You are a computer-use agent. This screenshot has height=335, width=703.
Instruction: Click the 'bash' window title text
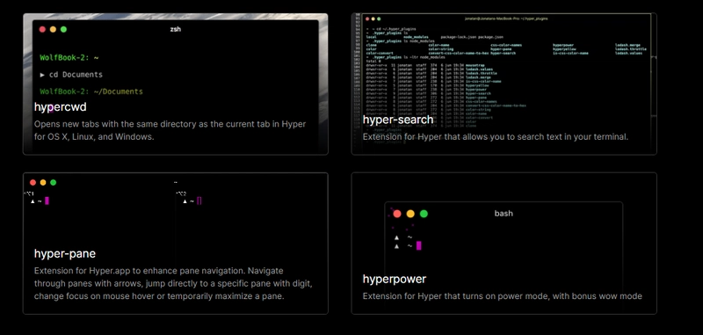504,214
